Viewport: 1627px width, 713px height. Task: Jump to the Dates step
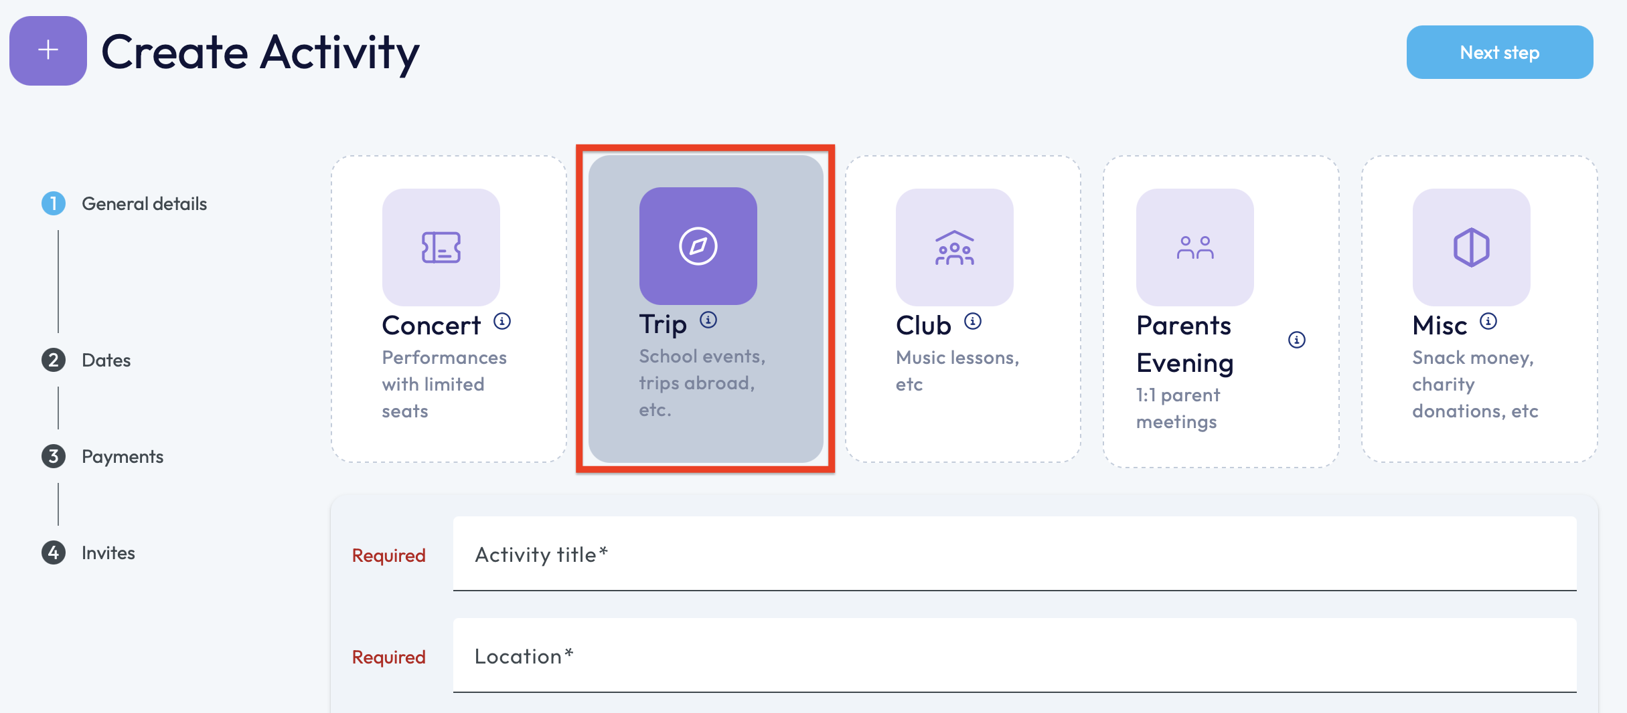[106, 361]
